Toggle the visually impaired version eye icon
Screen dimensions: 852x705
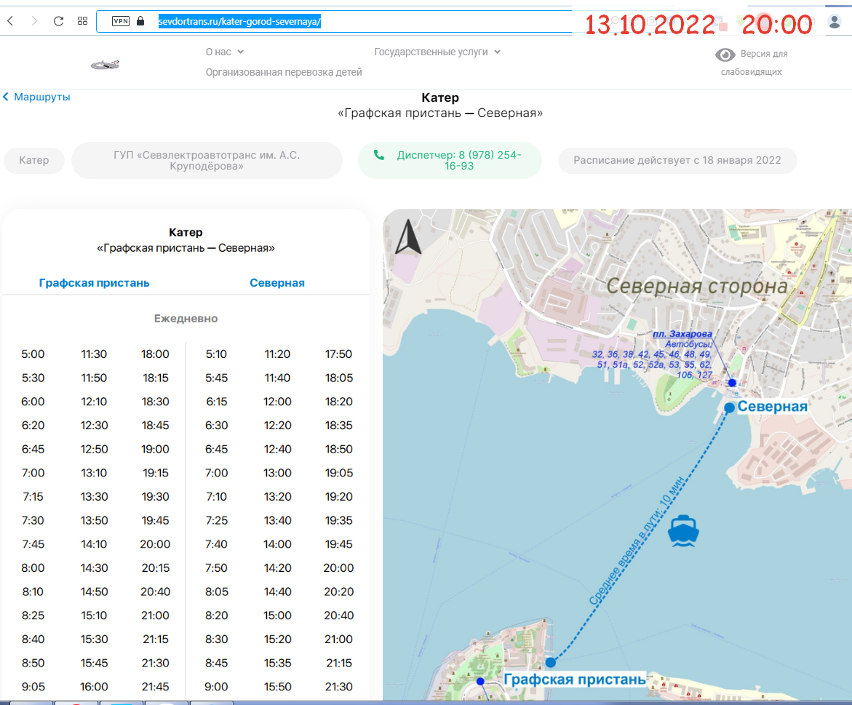tap(725, 55)
